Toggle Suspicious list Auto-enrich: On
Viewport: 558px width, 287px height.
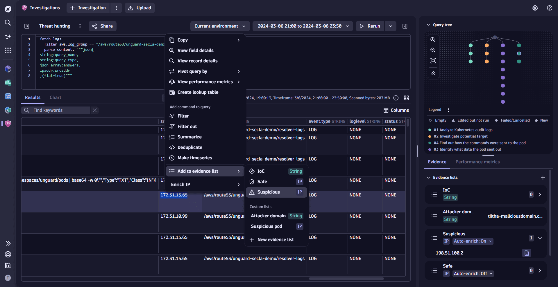[473, 241]
